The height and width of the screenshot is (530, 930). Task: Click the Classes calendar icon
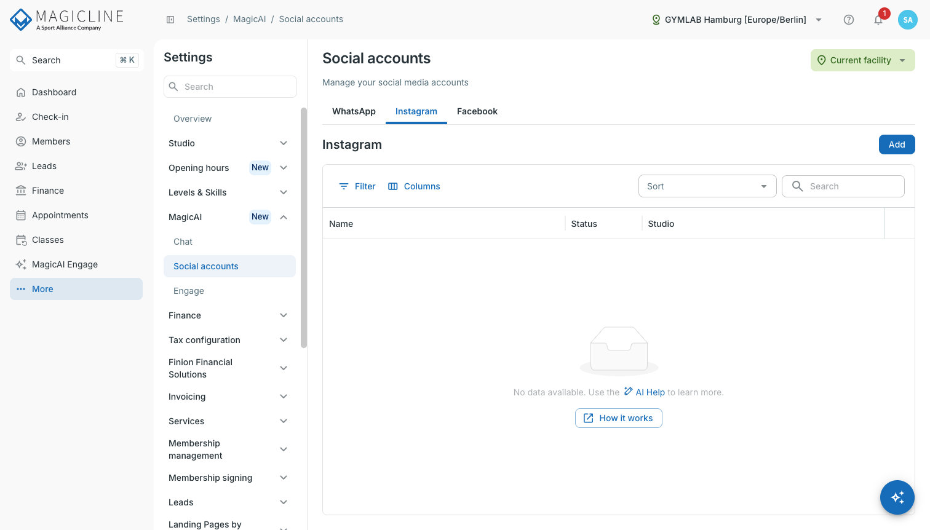[21, 240]
